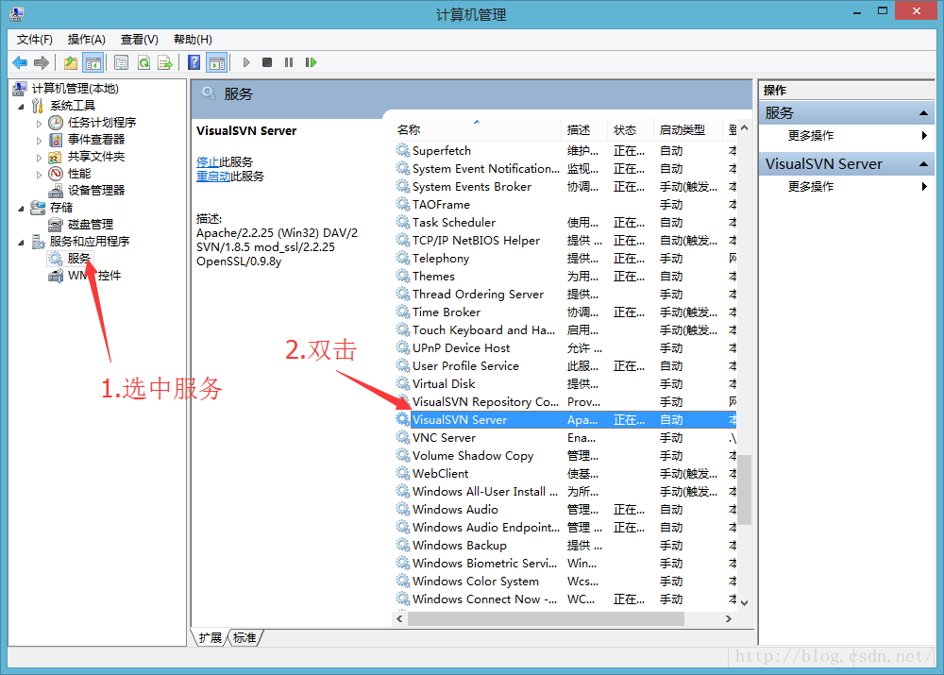Select the VisualSVN Server service row
Image resolution: width=944 pixels, height=675 pixels.
(565, 420)
